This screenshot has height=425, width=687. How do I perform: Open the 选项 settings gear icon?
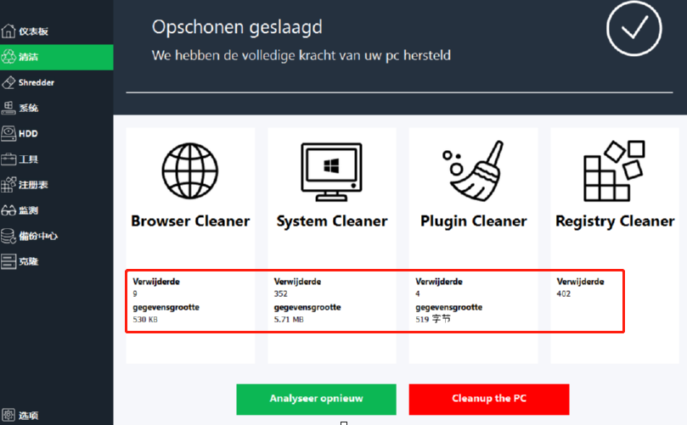click(8, 416)
